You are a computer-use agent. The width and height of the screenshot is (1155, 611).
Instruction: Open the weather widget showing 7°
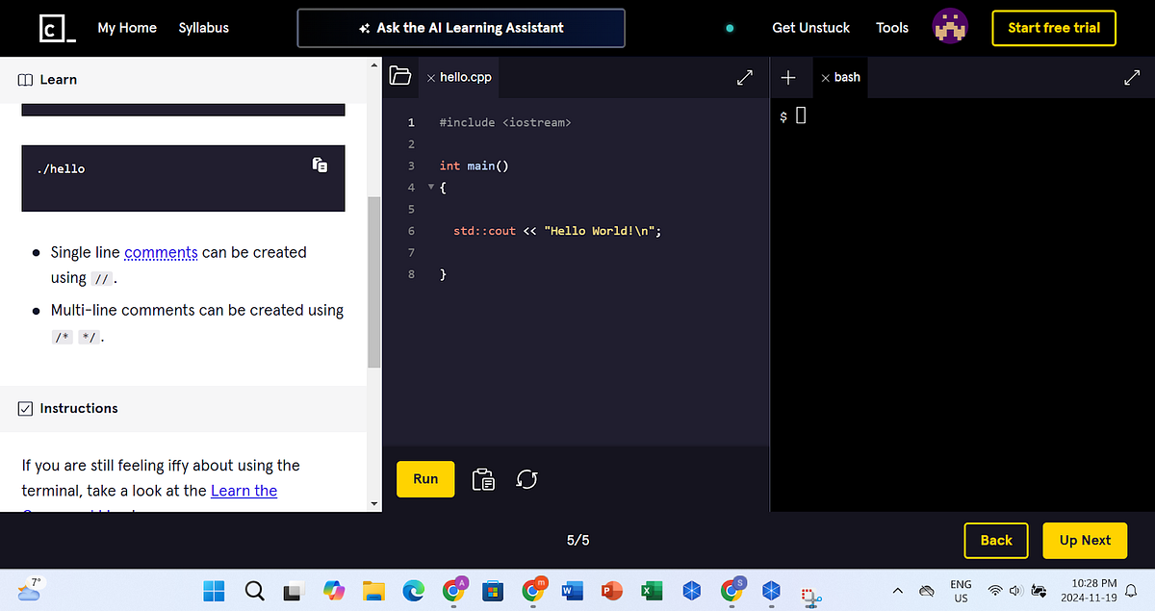(x=30, y=589)
